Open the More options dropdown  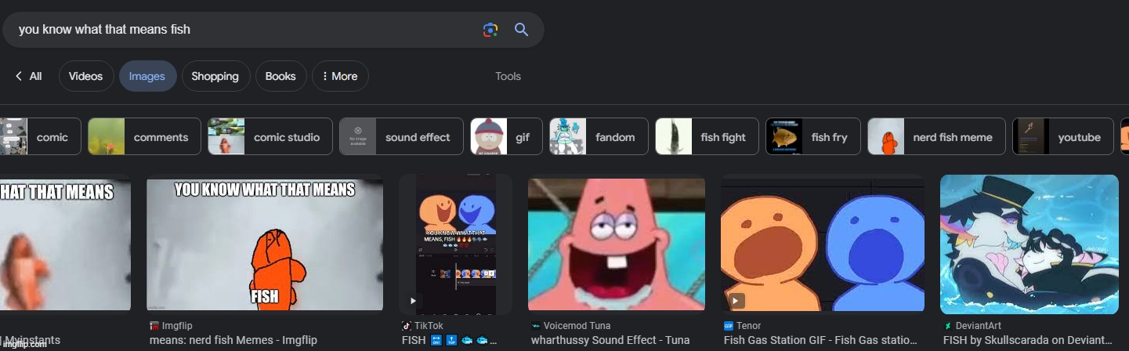(340, 76)
